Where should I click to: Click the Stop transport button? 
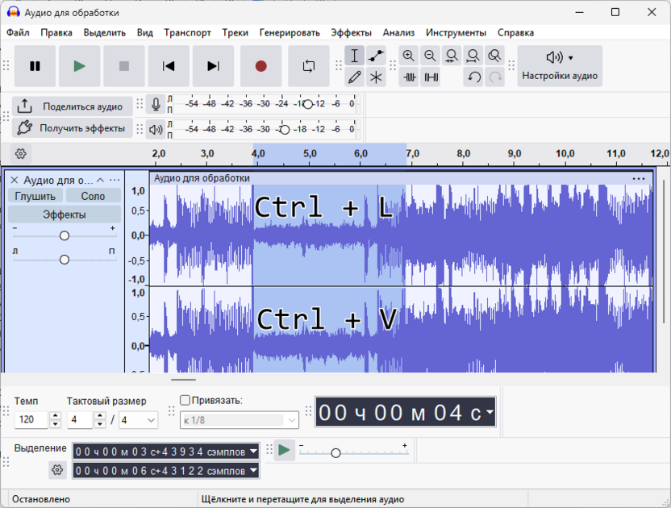[124, 66]
